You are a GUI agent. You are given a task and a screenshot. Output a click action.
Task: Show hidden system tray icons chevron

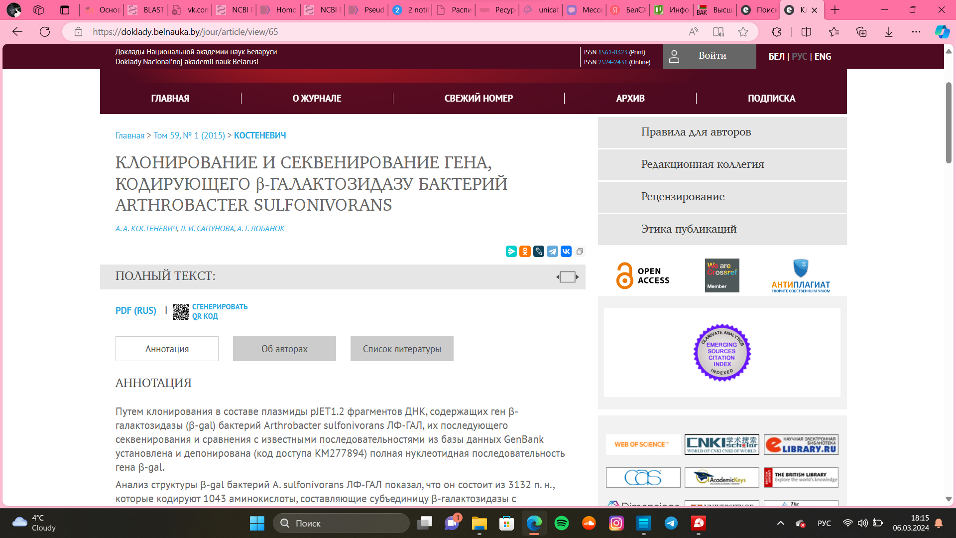781,523
